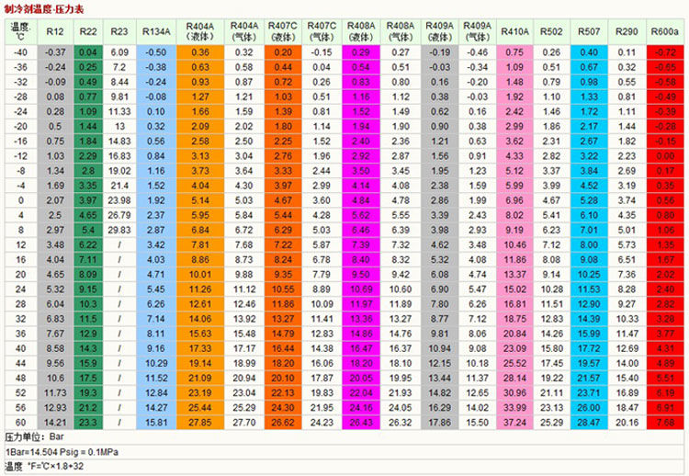Viewport: 689px width, 476px height.
Task: Select the R407C (气体) column header
Action: point(322,32)
